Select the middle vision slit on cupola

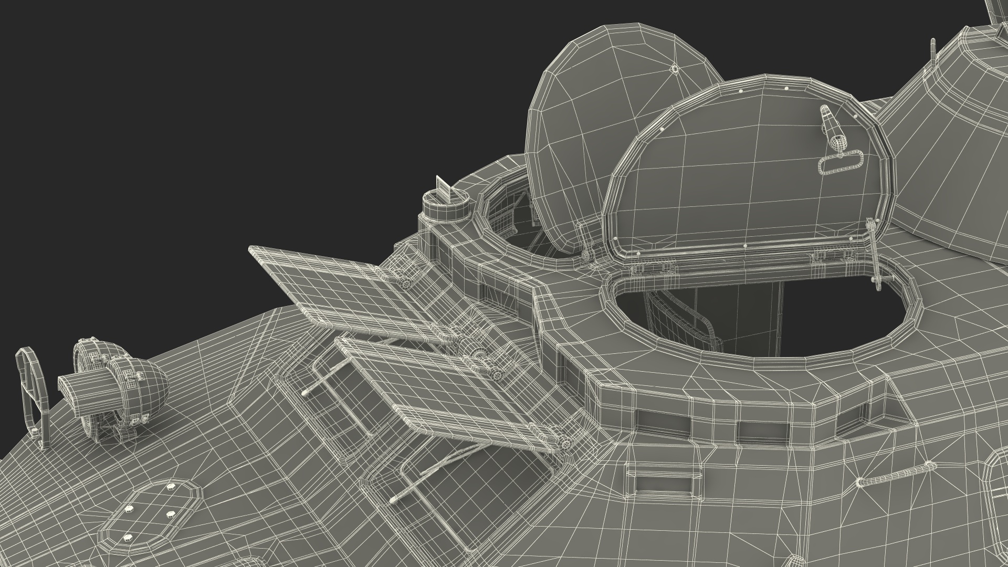click(x=762, y=432)
